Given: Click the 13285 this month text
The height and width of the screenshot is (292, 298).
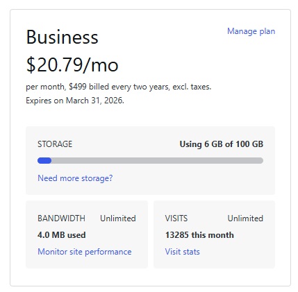Looking at the screenshot, I should 199,235.
